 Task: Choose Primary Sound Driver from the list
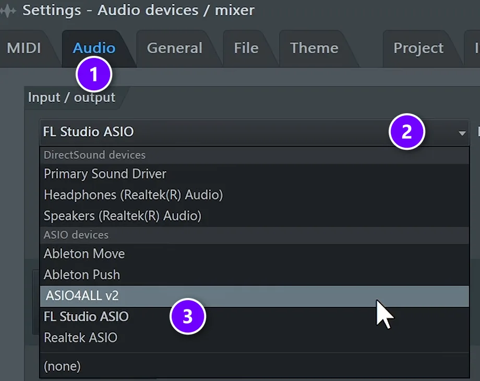[255, 174]
